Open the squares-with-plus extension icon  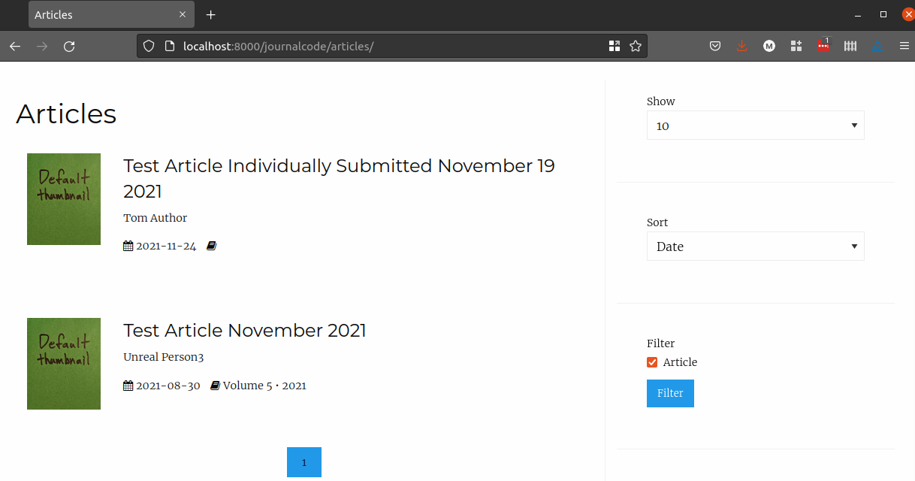(x=796, y=47)
